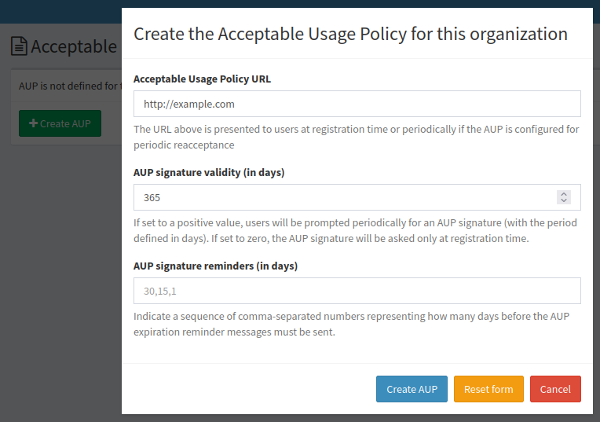The height and width of the screenshot is (422, 600).
Task: Decrease signature validity with the down arrow
Action: click(563, 201)
